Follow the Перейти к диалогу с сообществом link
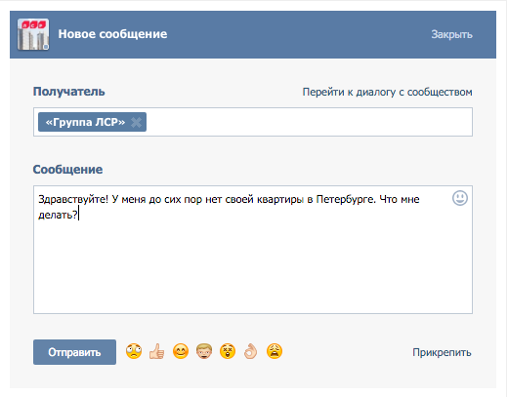The width and height of the screenshot is (508, 397). tap(387, 92)
